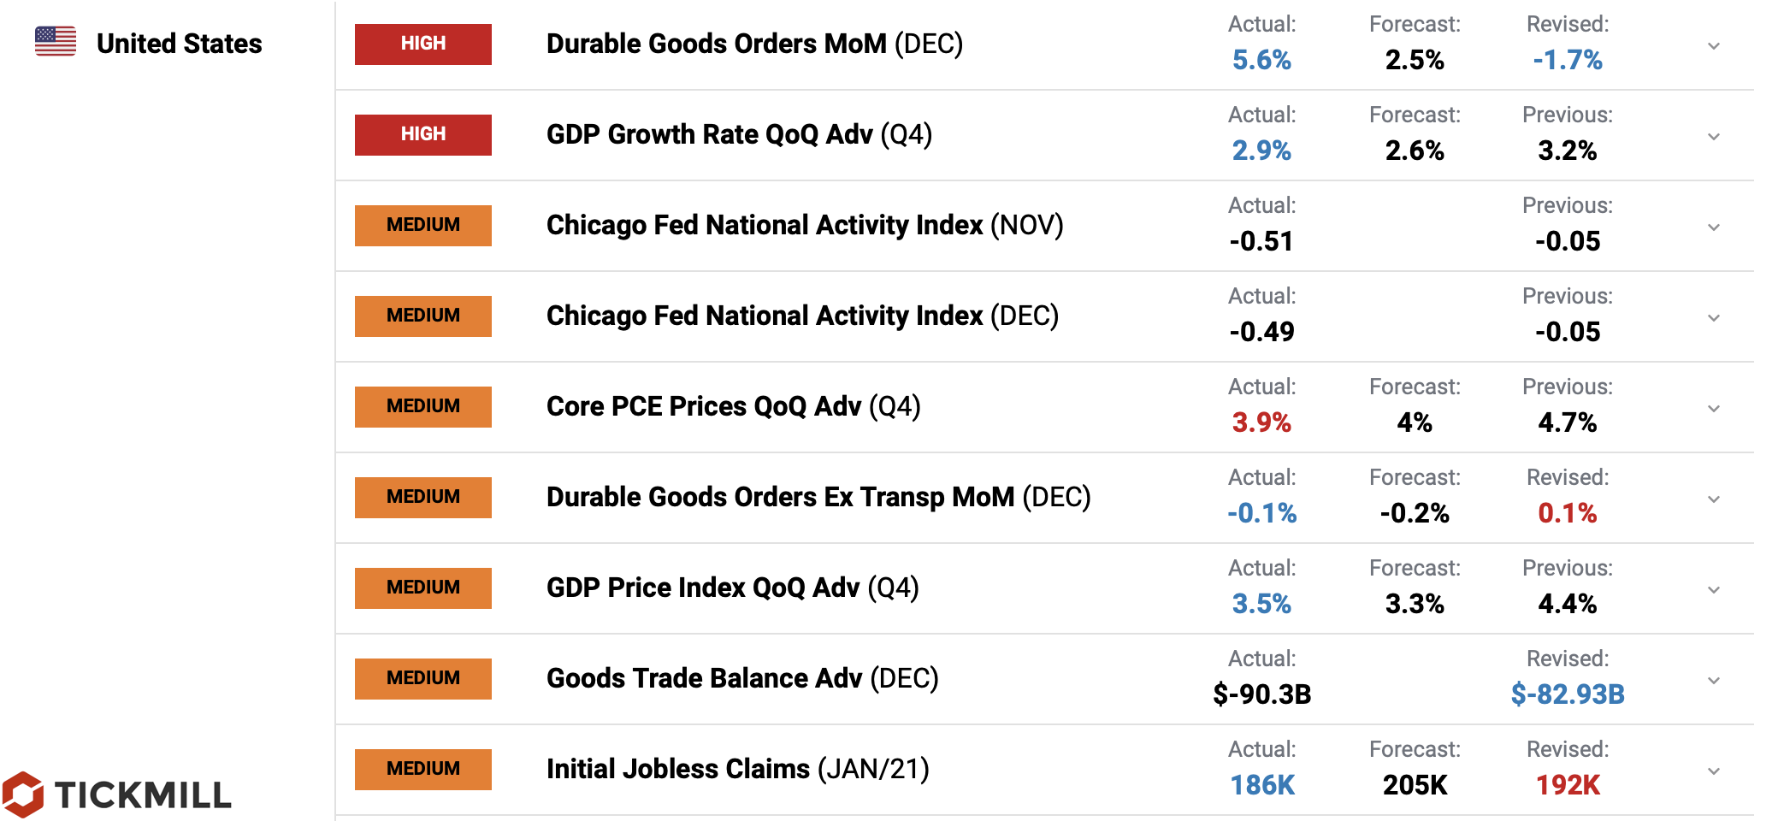Click HIGH badge for GDP Growth Rate
The height and width of the screenshot is (821, 1784).
coord(423,134)
